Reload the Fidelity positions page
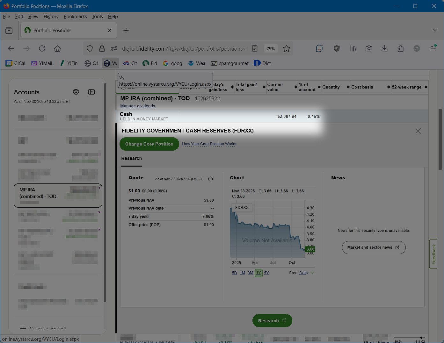Viewport: 444px width, 343px height. (42, 48)
